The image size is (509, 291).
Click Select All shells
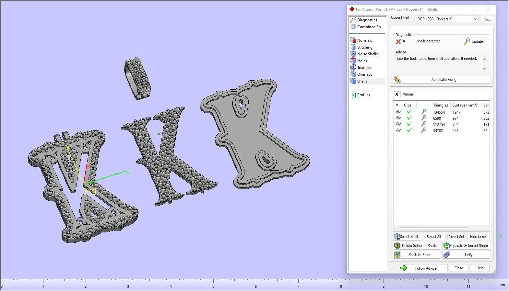[x=433, y=237]
